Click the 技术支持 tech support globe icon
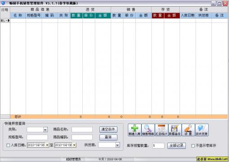229x162 pixels. 202,130
